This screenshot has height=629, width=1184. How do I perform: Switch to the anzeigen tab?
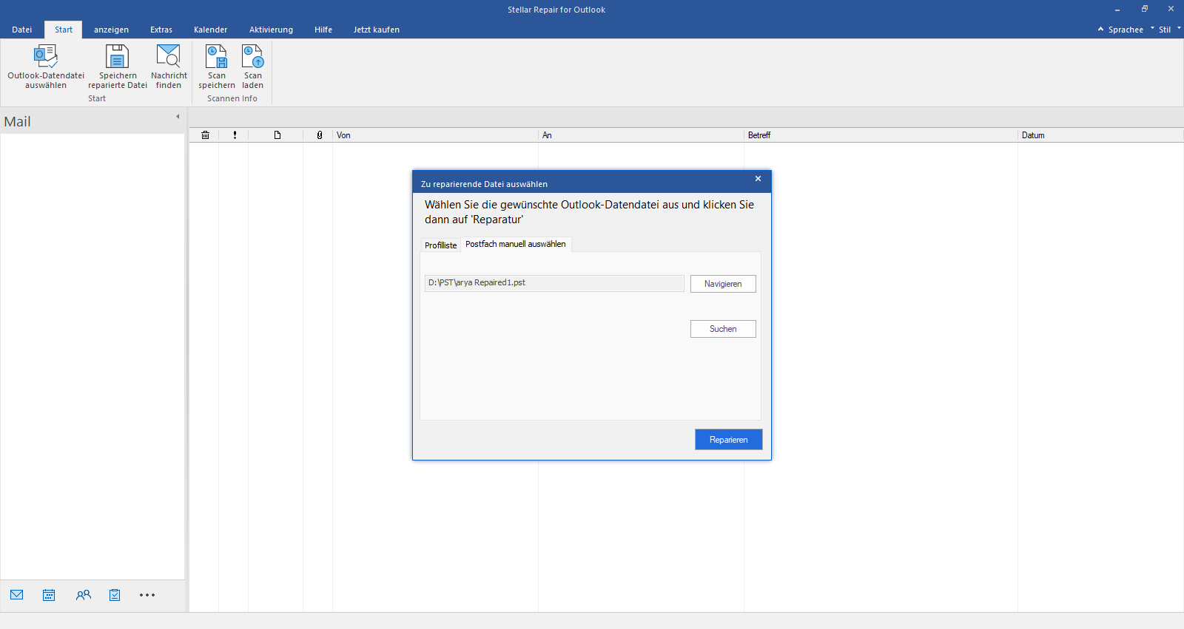tap(111, 30)
